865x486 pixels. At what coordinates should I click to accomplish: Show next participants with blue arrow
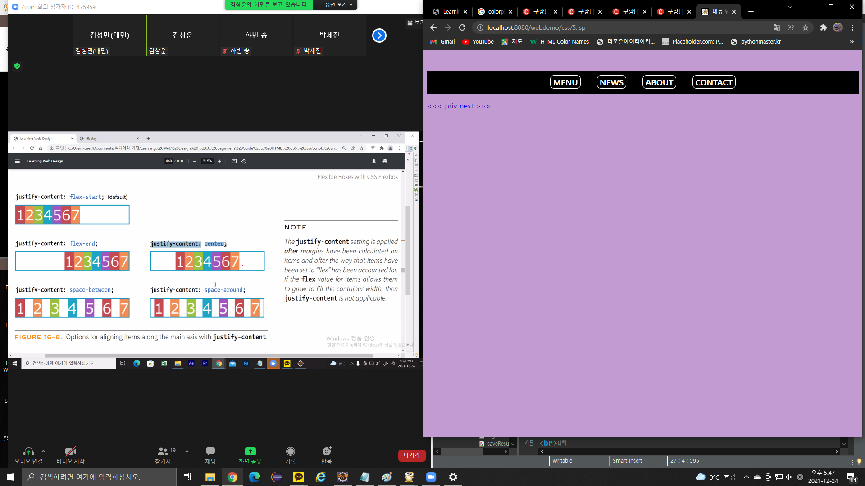point(379,36)
